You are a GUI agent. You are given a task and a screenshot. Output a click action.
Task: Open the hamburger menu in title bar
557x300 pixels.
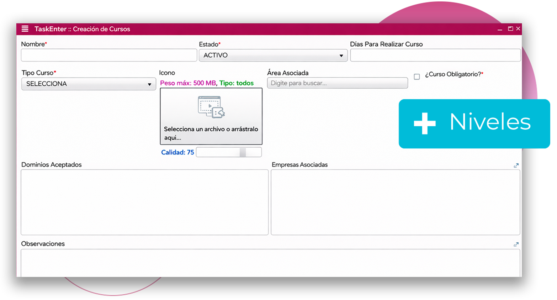point(25,29)
